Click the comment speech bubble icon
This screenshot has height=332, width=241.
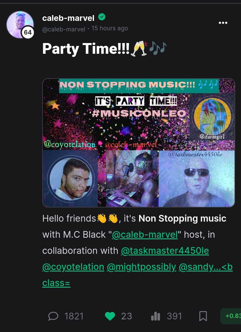[x=53, y=316]
